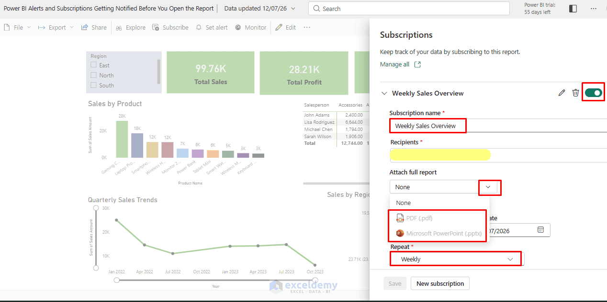Click the Total Sales card

pyautogui.click(x=211, y=73)
